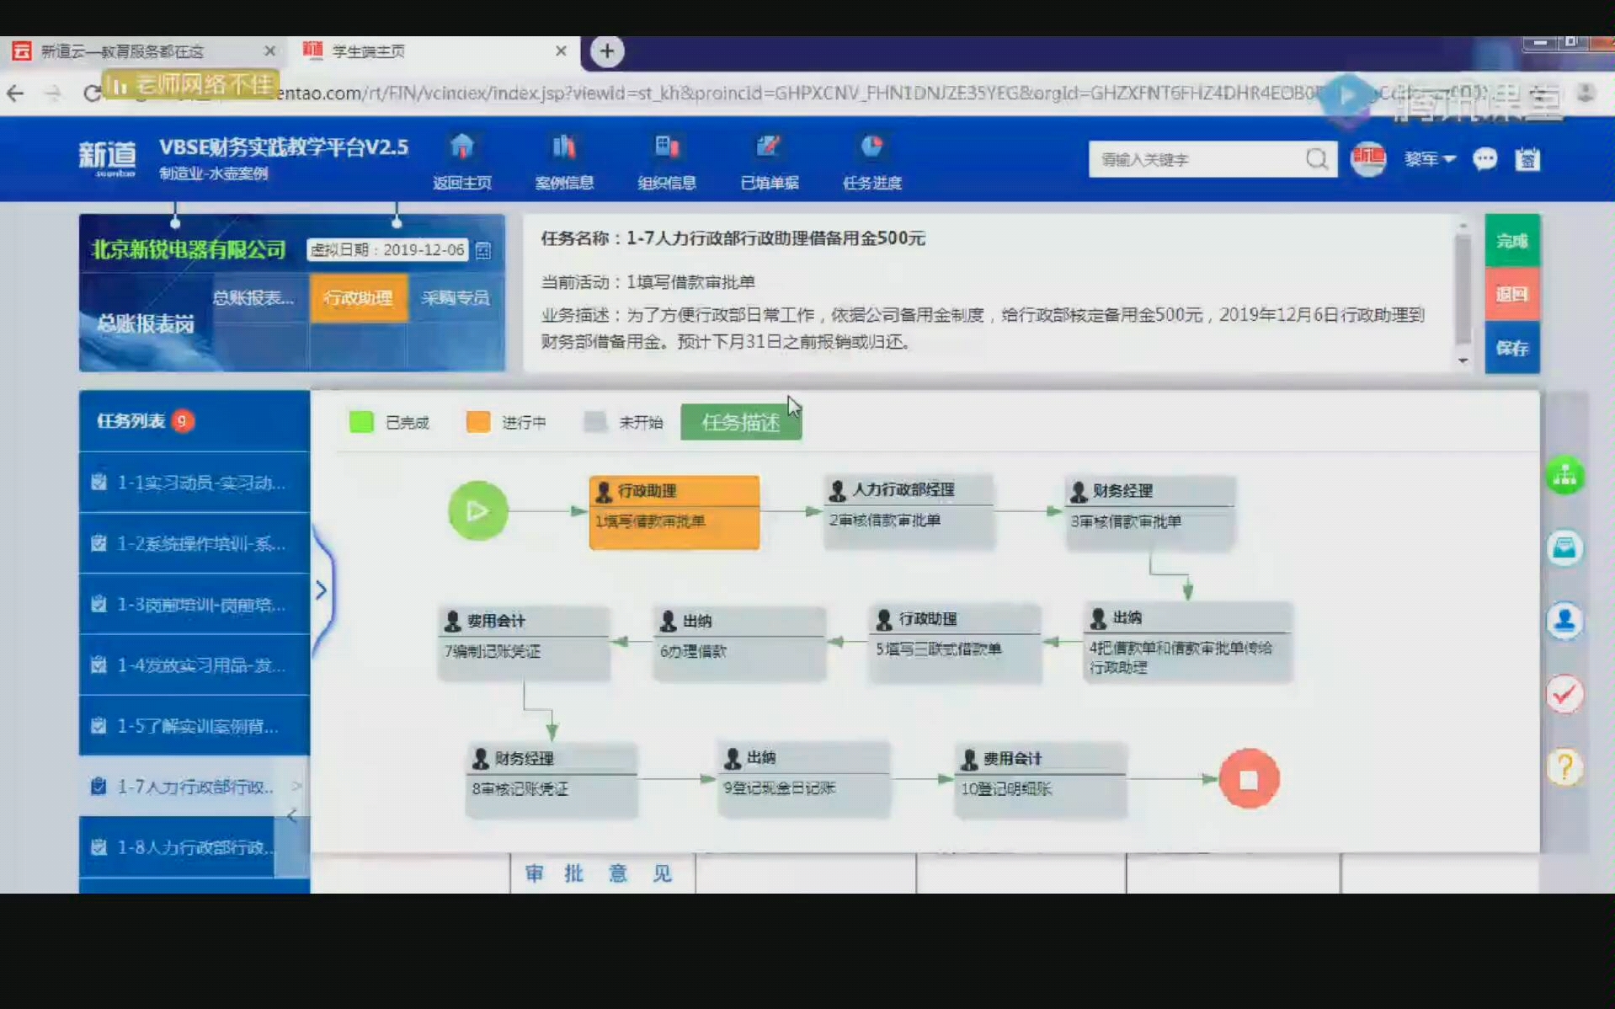Select step 2审核借款审批单 node

[x=909, y=511]
